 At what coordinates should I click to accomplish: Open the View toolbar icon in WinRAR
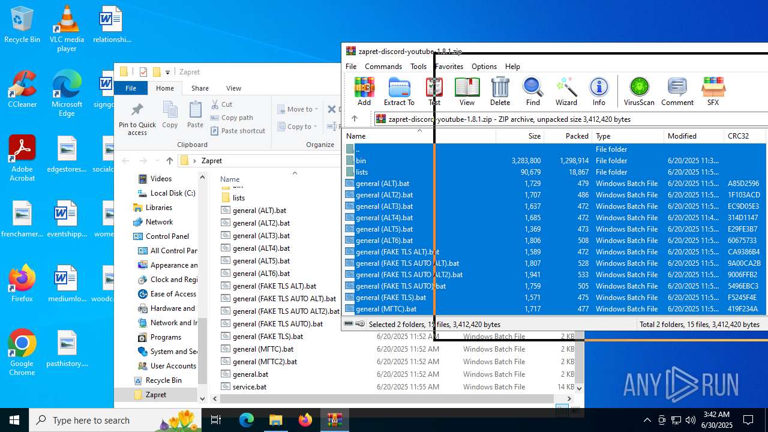[x=467, y=91]
